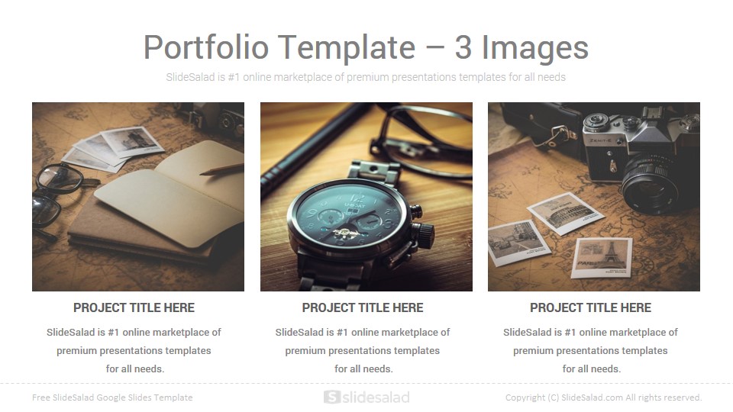Click the Eiffel Tower polaroid in camera image

[x=602, y=257]
